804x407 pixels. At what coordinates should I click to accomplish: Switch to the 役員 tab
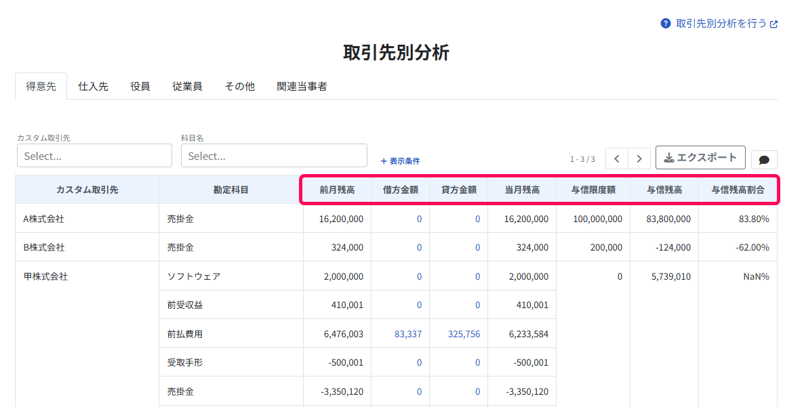(x=140, y=87)
